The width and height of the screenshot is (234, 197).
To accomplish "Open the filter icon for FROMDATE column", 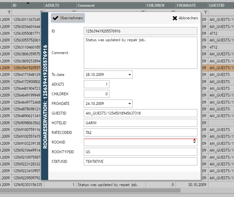I will [205, 12].
